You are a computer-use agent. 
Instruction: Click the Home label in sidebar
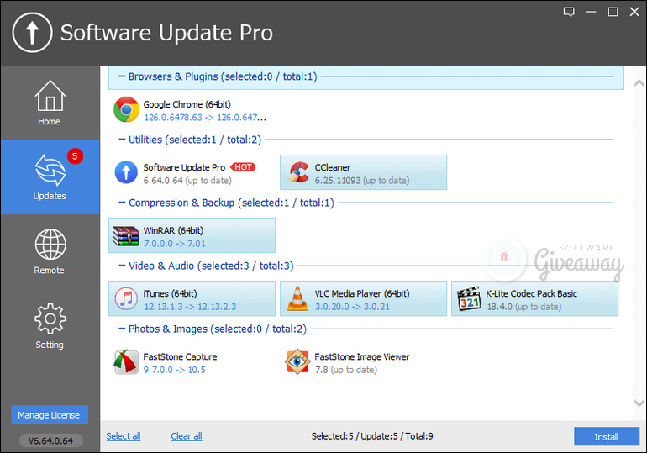49,122
